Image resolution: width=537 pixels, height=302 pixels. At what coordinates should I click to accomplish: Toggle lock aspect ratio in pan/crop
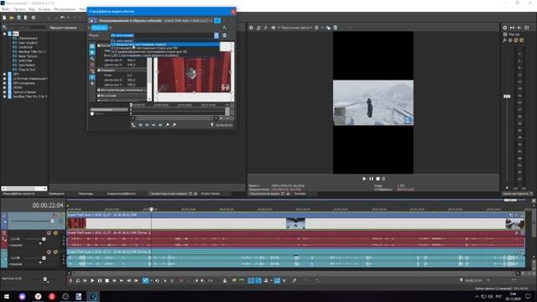coord(92,70)
